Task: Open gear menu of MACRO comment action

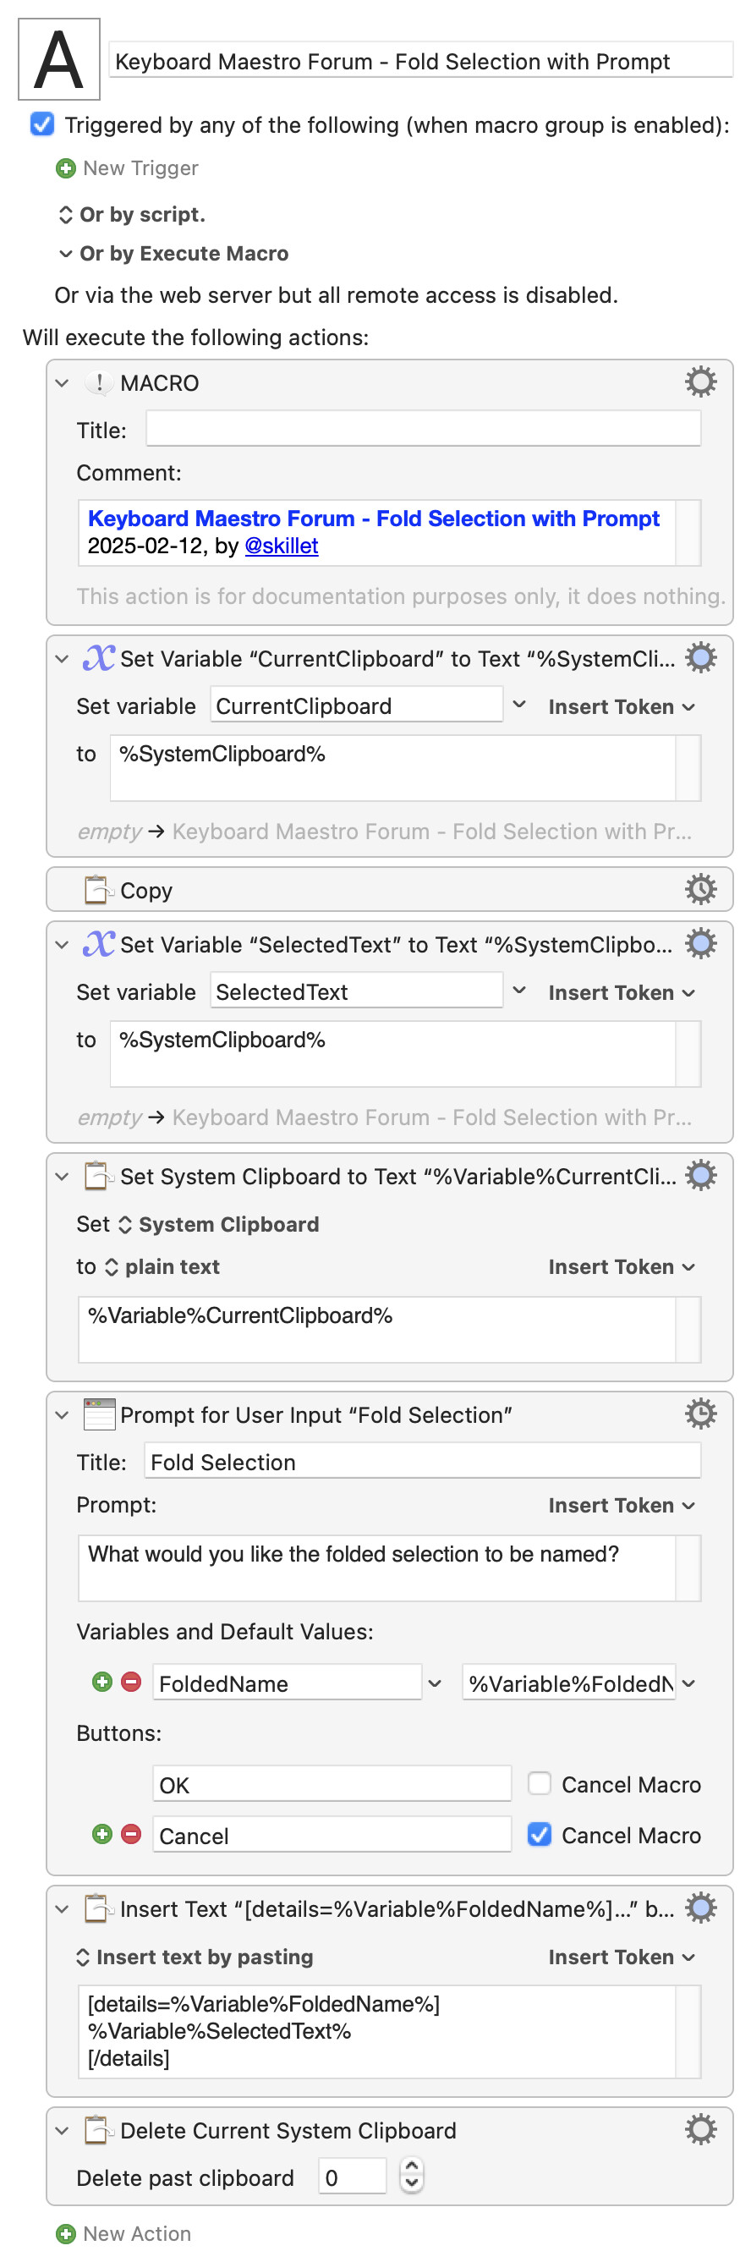Action: pos(700,382)
